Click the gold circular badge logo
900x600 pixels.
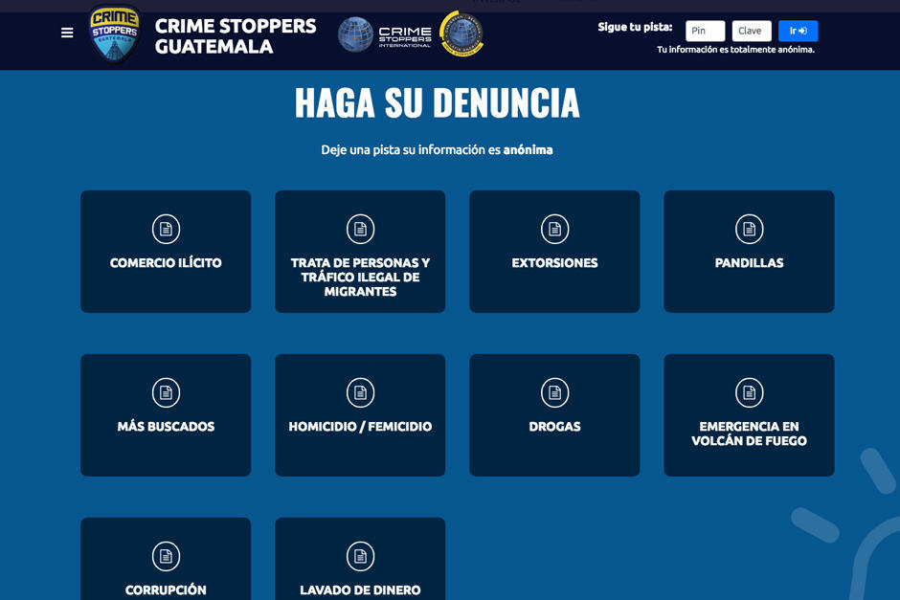[x=461, y=34]
